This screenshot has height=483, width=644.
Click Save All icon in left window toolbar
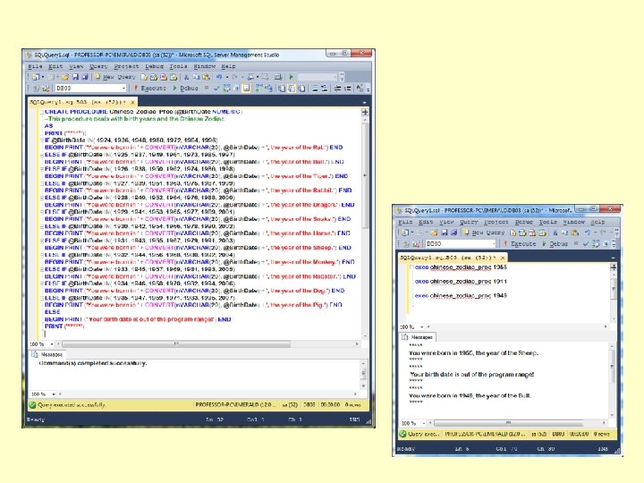[85, 77]
